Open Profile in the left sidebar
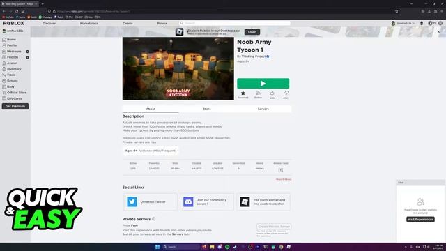 tap(10, 45)
